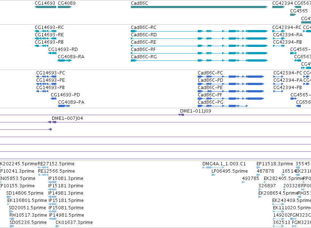Select feature 326897
Viewport: 311px width, 228px height.
(267, 186)
